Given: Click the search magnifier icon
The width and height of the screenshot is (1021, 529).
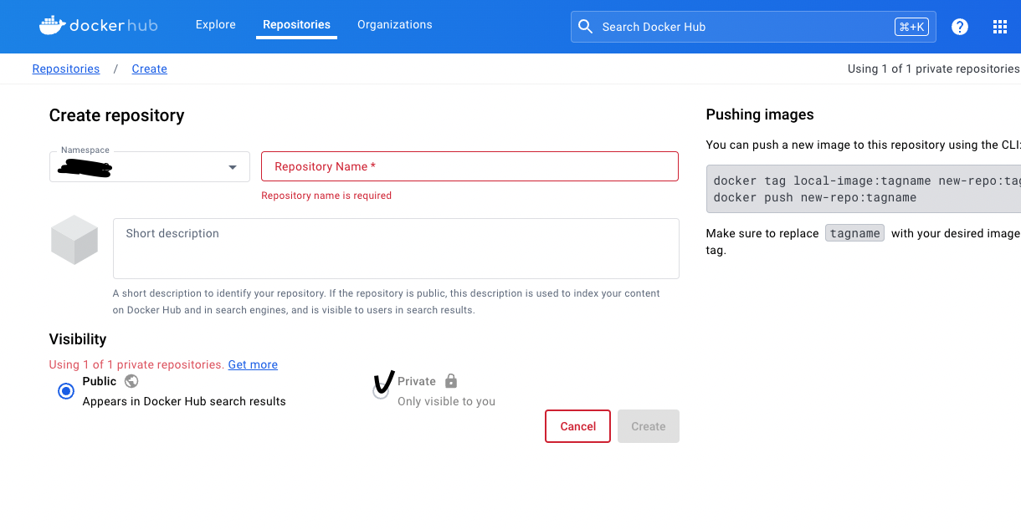Looking at the screenshot, I should click(x=586, y=27).
